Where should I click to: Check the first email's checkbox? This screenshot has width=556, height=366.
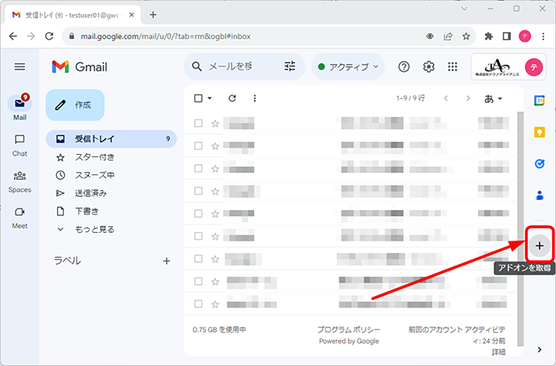click(x=198, y=123)
